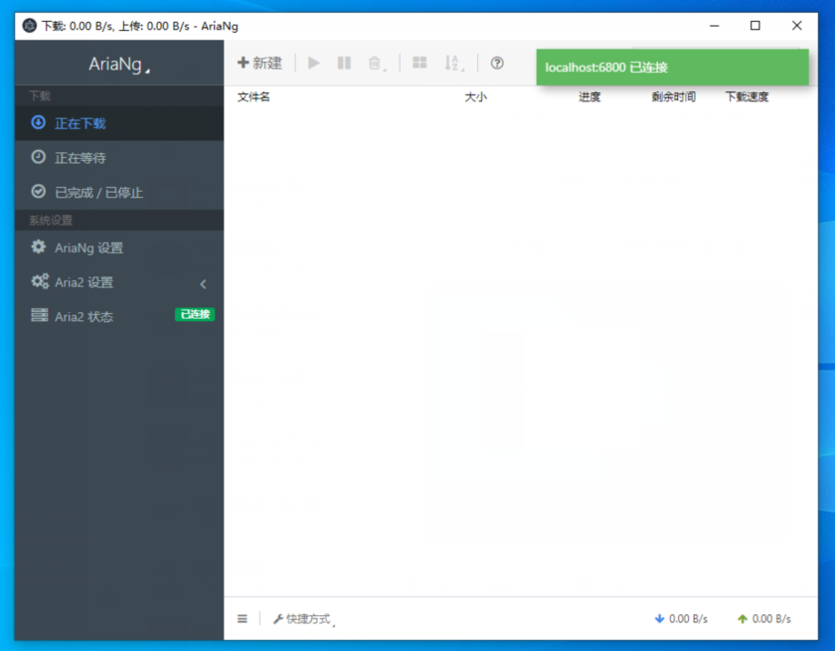The height and width of the screenshot is (651, 835).
Task: Open the delete options dropdown arrow
Action: click(386, 68)
